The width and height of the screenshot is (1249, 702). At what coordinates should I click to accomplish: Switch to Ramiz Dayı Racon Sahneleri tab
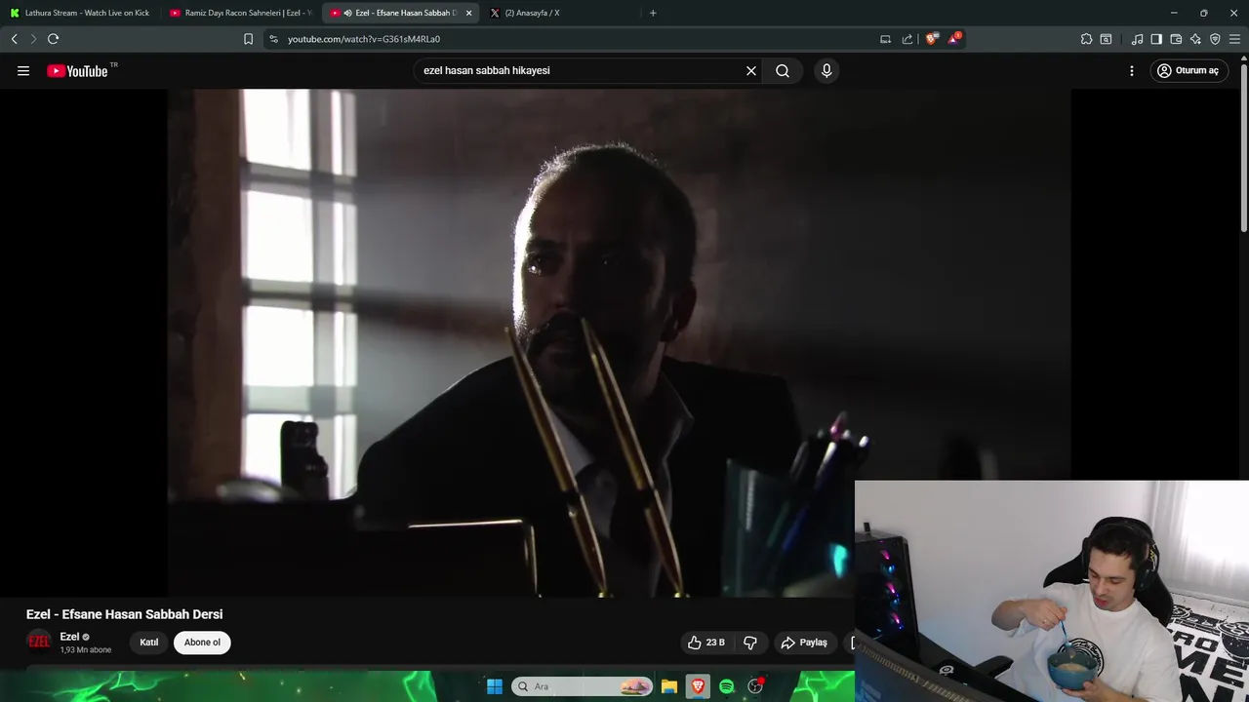pos(241,13)
